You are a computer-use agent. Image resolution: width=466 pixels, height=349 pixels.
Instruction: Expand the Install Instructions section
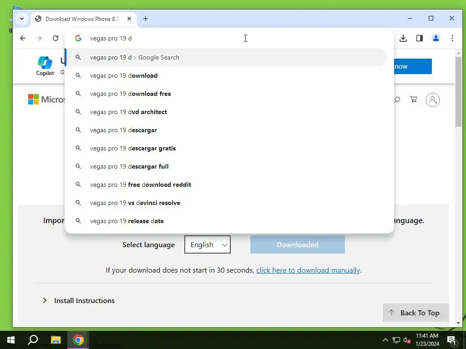[x=78, y=301]
